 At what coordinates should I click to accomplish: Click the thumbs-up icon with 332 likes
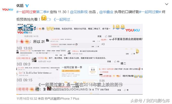tap(106, 36)
